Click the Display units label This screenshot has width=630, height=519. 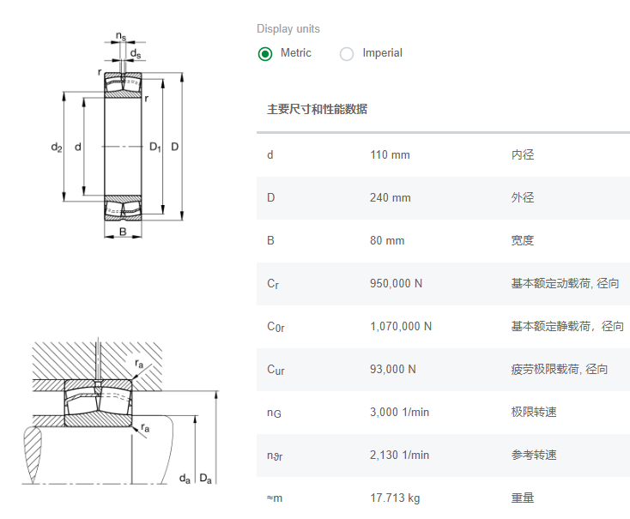[x=288, y=29]
